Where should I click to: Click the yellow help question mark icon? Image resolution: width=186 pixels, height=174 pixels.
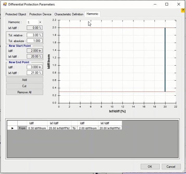point(183,10)
